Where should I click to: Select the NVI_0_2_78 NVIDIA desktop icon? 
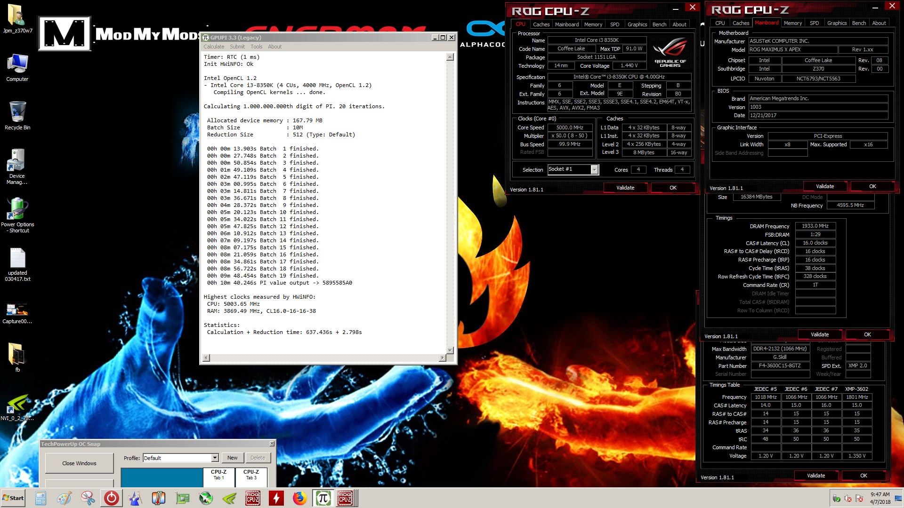17,407
